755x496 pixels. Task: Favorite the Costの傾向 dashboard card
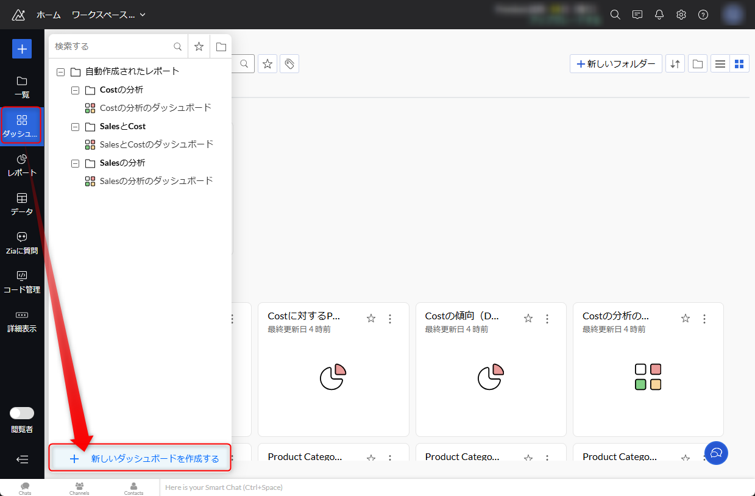pos(528,318)
